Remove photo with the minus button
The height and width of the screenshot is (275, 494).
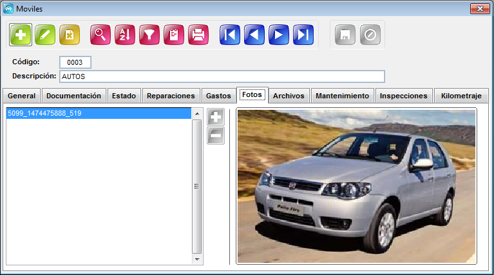coord(216,136)
